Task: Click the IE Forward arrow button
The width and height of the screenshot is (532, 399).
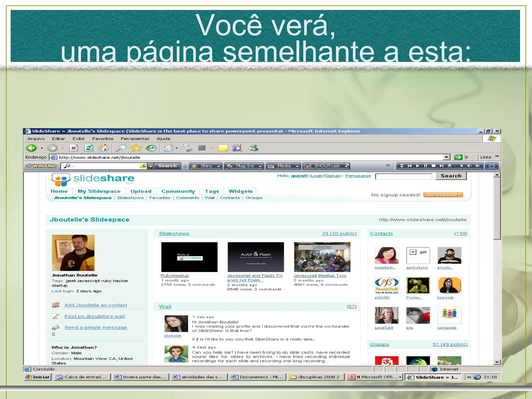Action: pos(52,148)
